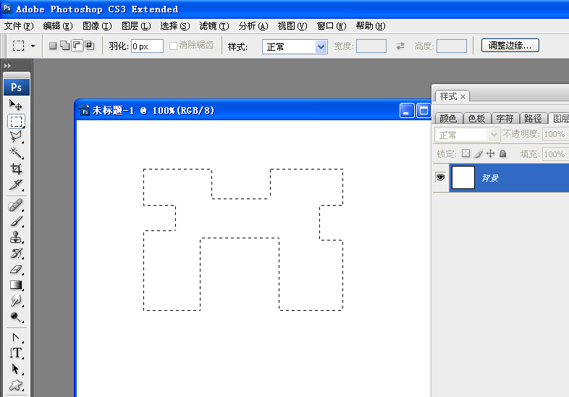Click the 调整边缘 button
569x397 pixels.
(x=510, y=46)
